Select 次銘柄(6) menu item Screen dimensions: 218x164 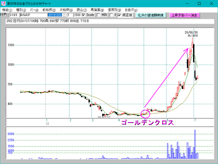(66, 10)
